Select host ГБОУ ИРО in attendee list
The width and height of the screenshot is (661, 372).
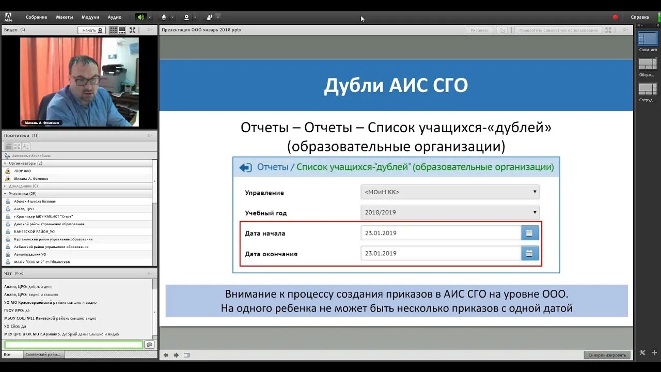tap(77, 171)
